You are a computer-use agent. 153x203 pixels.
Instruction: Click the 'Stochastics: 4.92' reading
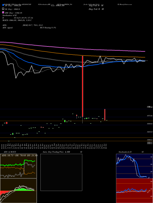pos(9,15)
